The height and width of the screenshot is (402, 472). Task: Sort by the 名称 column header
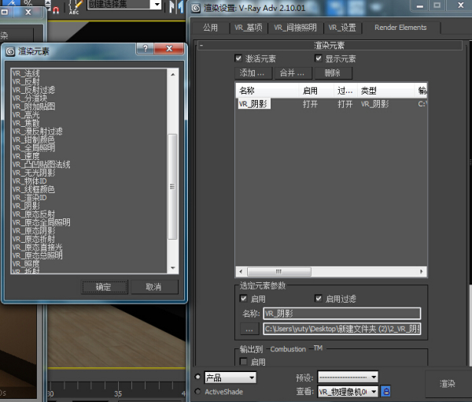coord(267,91)
